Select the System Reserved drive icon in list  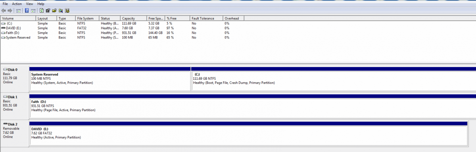click(3, 38)
